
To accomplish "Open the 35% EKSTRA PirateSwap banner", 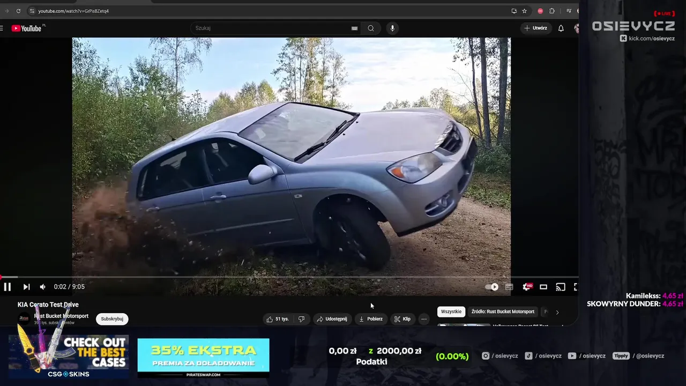I will pyautogui.click(x=203, y=358).
